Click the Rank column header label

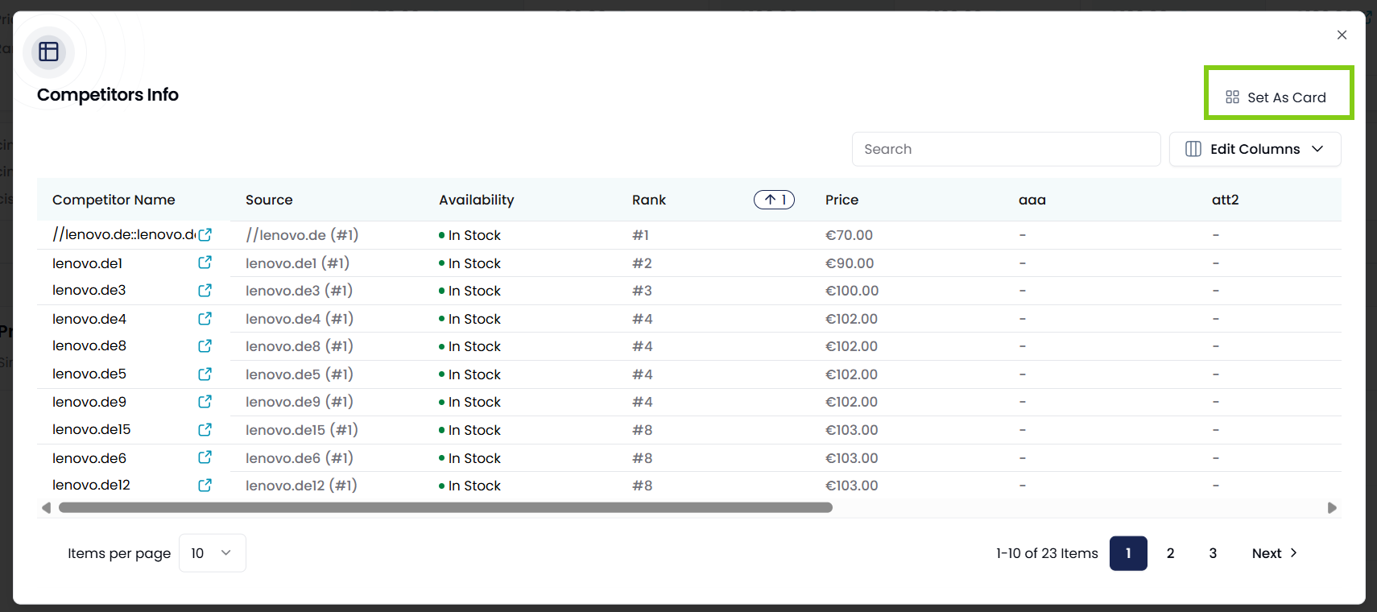(649, 200)
